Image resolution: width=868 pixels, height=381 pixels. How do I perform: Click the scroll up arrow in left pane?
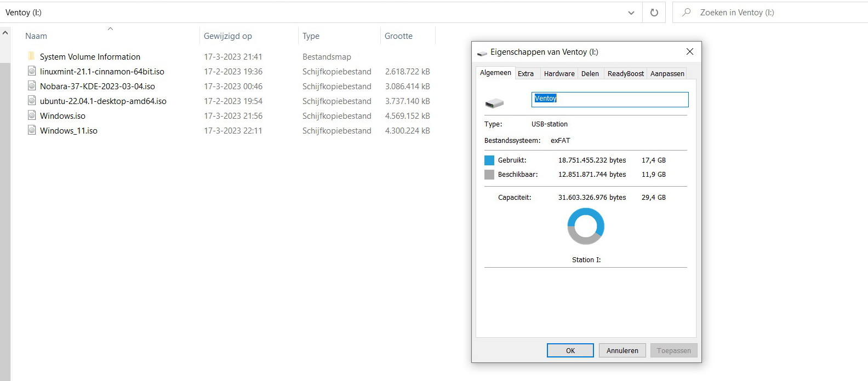5,33
